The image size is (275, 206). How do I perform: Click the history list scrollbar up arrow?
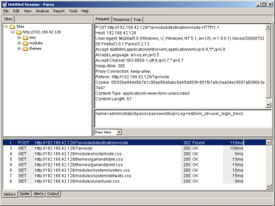click(268, 142)
